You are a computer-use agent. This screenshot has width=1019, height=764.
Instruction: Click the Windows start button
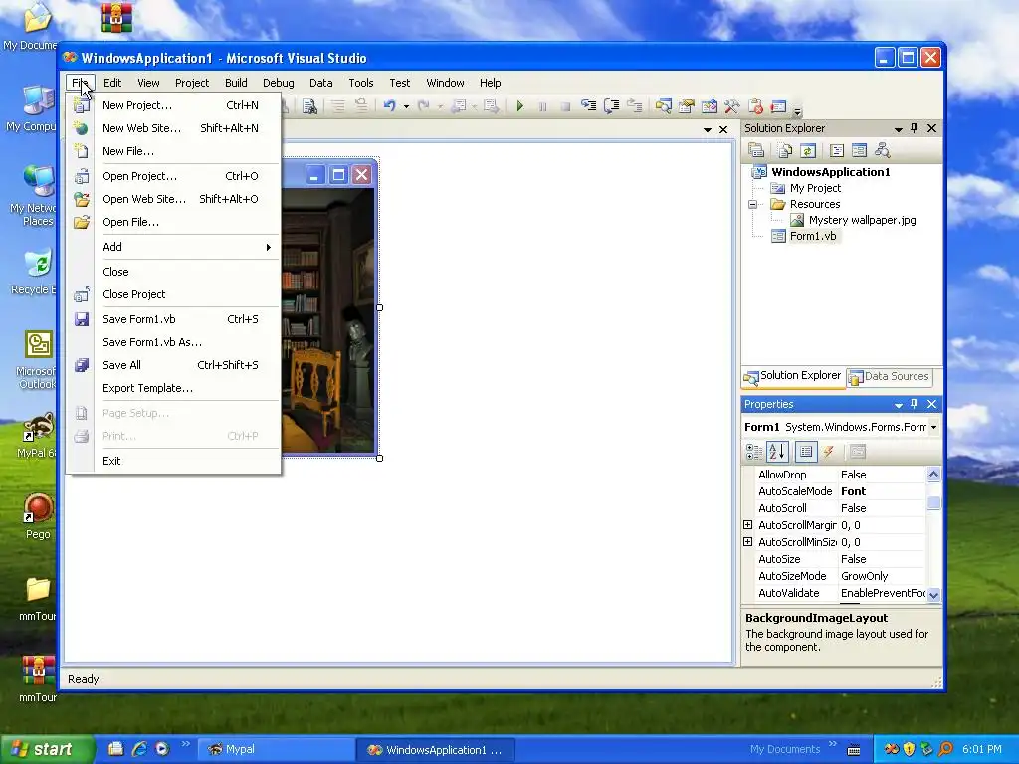[46, 749]
